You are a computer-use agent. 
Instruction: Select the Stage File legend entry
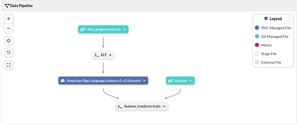(x=269, y=54)
